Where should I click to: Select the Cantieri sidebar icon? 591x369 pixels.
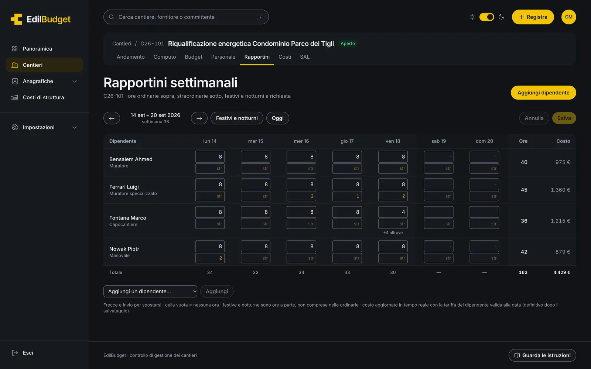pyautogui.click(x=15, y=65)
